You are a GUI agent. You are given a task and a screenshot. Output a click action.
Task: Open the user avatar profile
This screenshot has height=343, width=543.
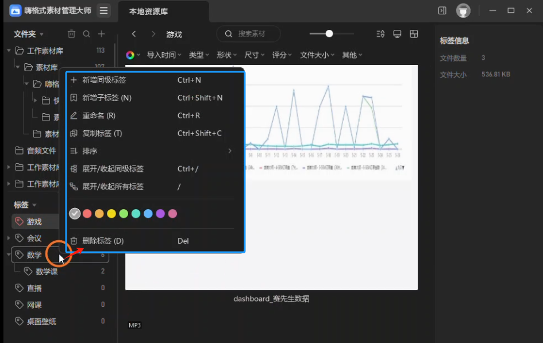click(x=463, y=11)
